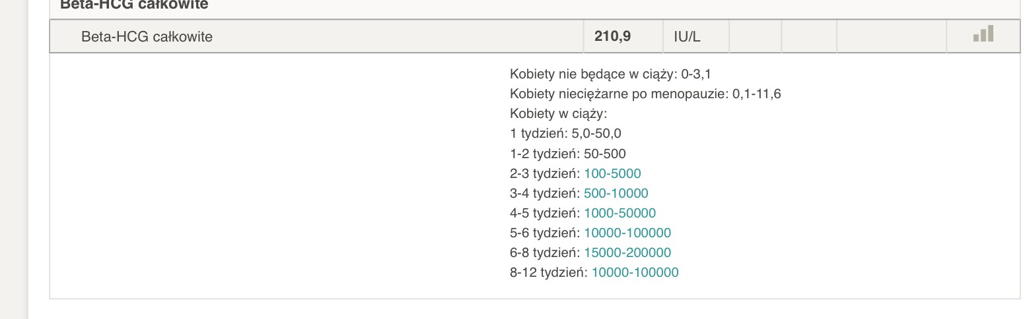
Task: Click the empty cell left of chart icon
Action: [x=891, y=37]
